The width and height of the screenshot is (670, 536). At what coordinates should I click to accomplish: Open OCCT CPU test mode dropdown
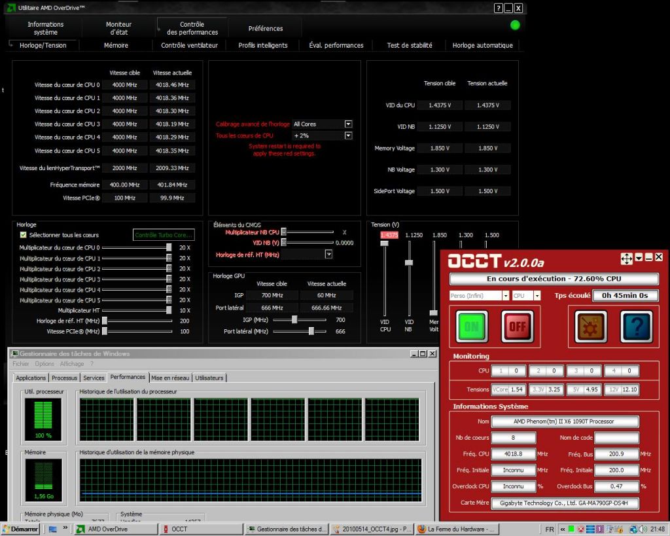click(537, 296)
